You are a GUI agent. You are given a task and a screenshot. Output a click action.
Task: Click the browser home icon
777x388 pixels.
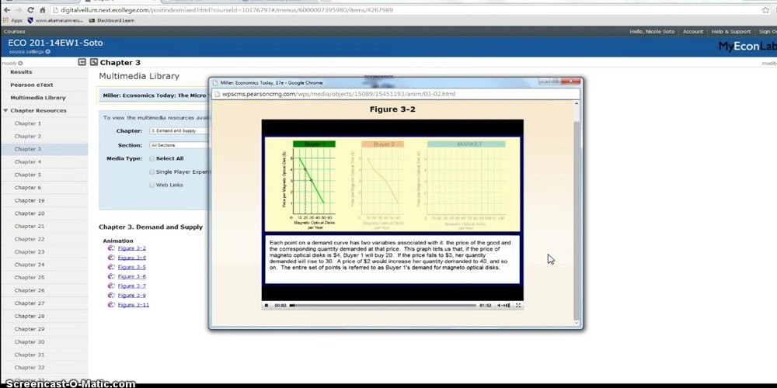point(44,10)
